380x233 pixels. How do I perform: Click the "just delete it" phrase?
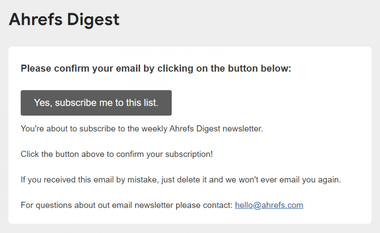coord(184,180)
